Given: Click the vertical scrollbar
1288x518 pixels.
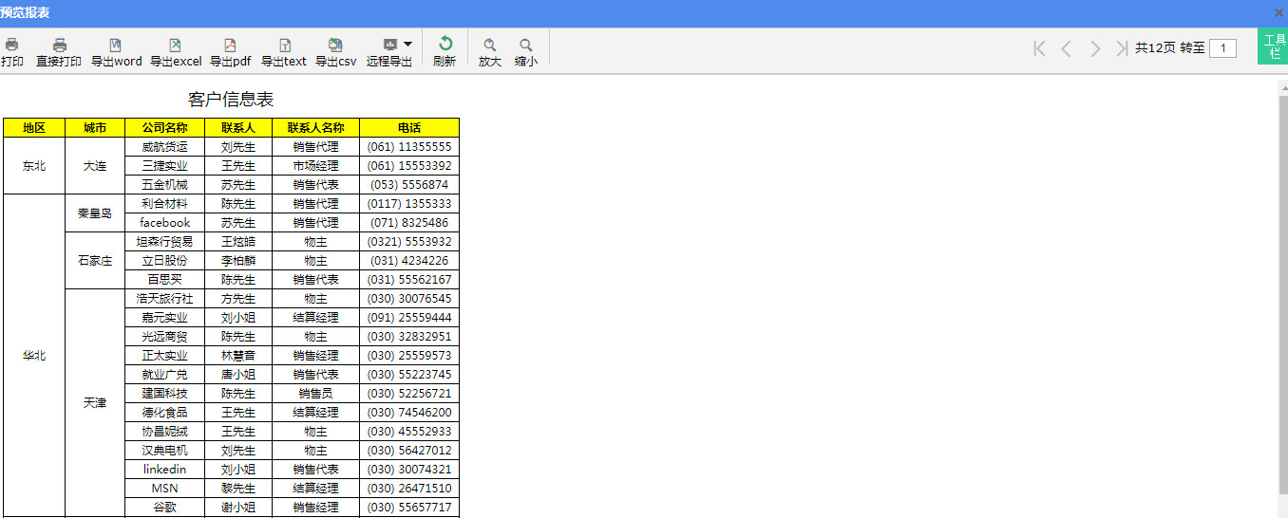Looking at the screenshot, I should [1282, 285].
